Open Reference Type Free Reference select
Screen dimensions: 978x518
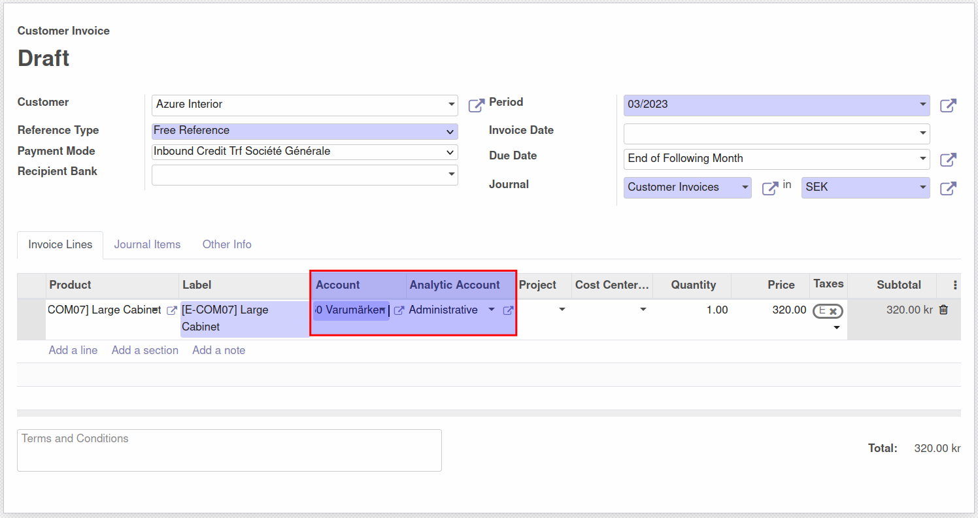click(x=305, y=131)
